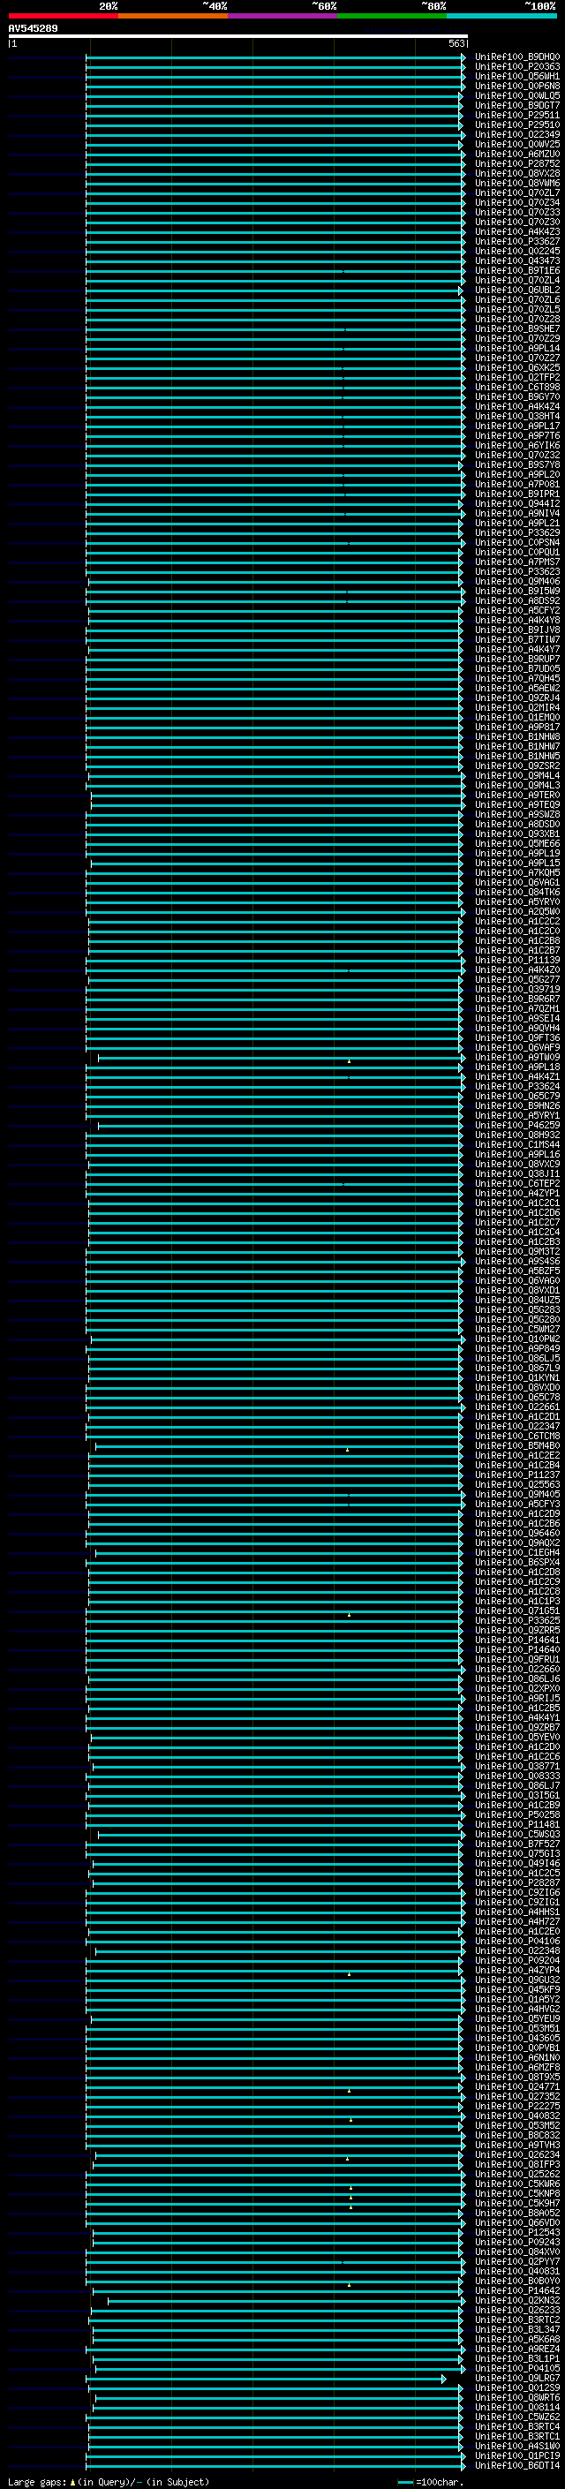Screen dimensions: 565x2489
Task: Select the label UniRef100_C5K9H7
Action: pyautogui.click(x=516, y=2203)
